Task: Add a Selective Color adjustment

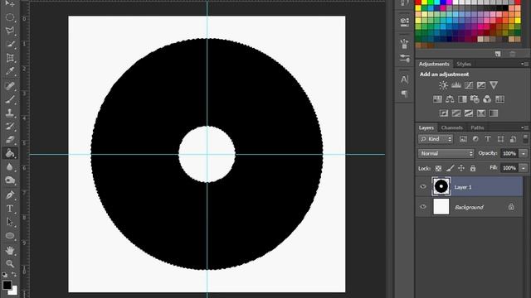Action: tap(481, 113)
